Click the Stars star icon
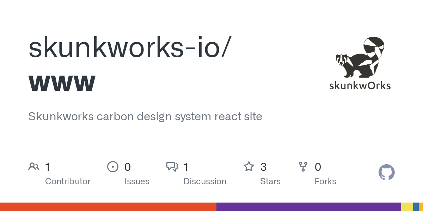Image resolution: width=423 pixels, height=211 pixels. 249,167
